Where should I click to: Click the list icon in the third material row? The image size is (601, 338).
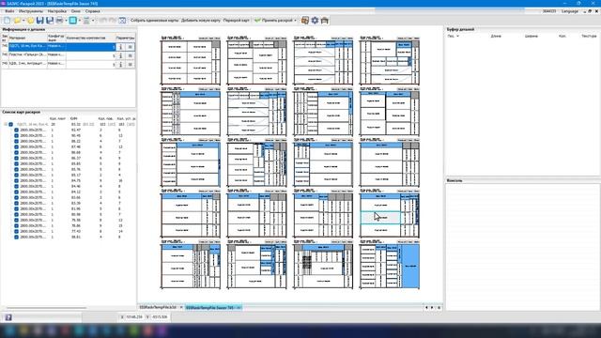pos(131,65)
